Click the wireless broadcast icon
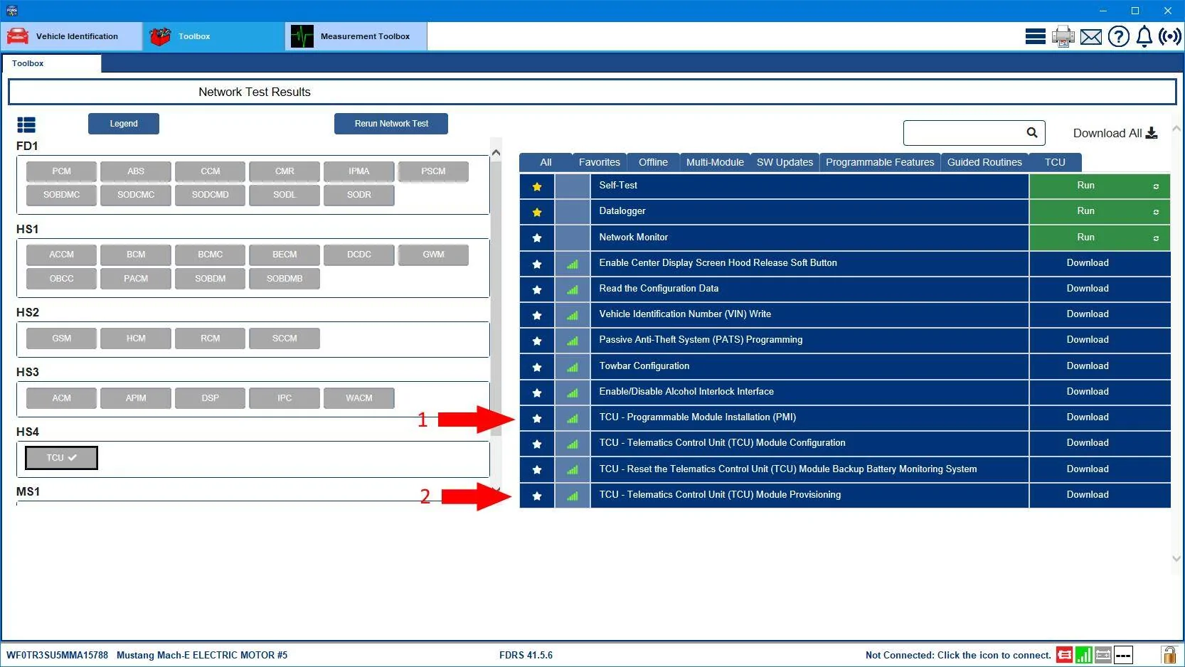Screen dimensions: 1185x667 pos(1170,36)
